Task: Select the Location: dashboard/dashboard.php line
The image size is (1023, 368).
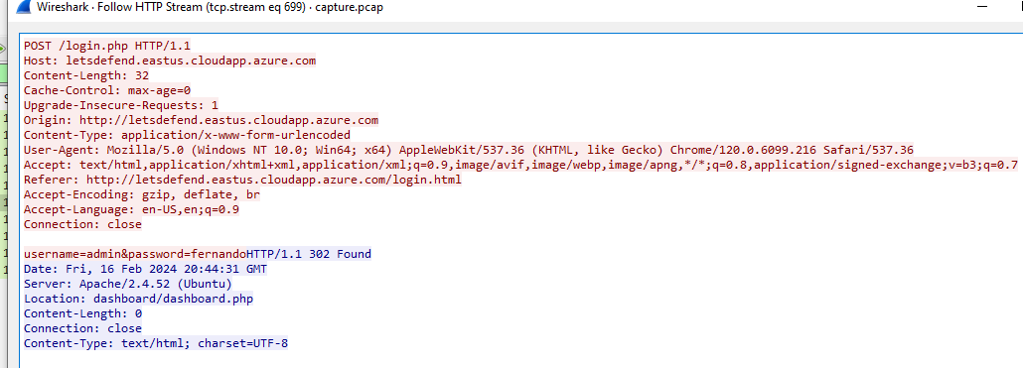Action: click(x=138, y=299)
